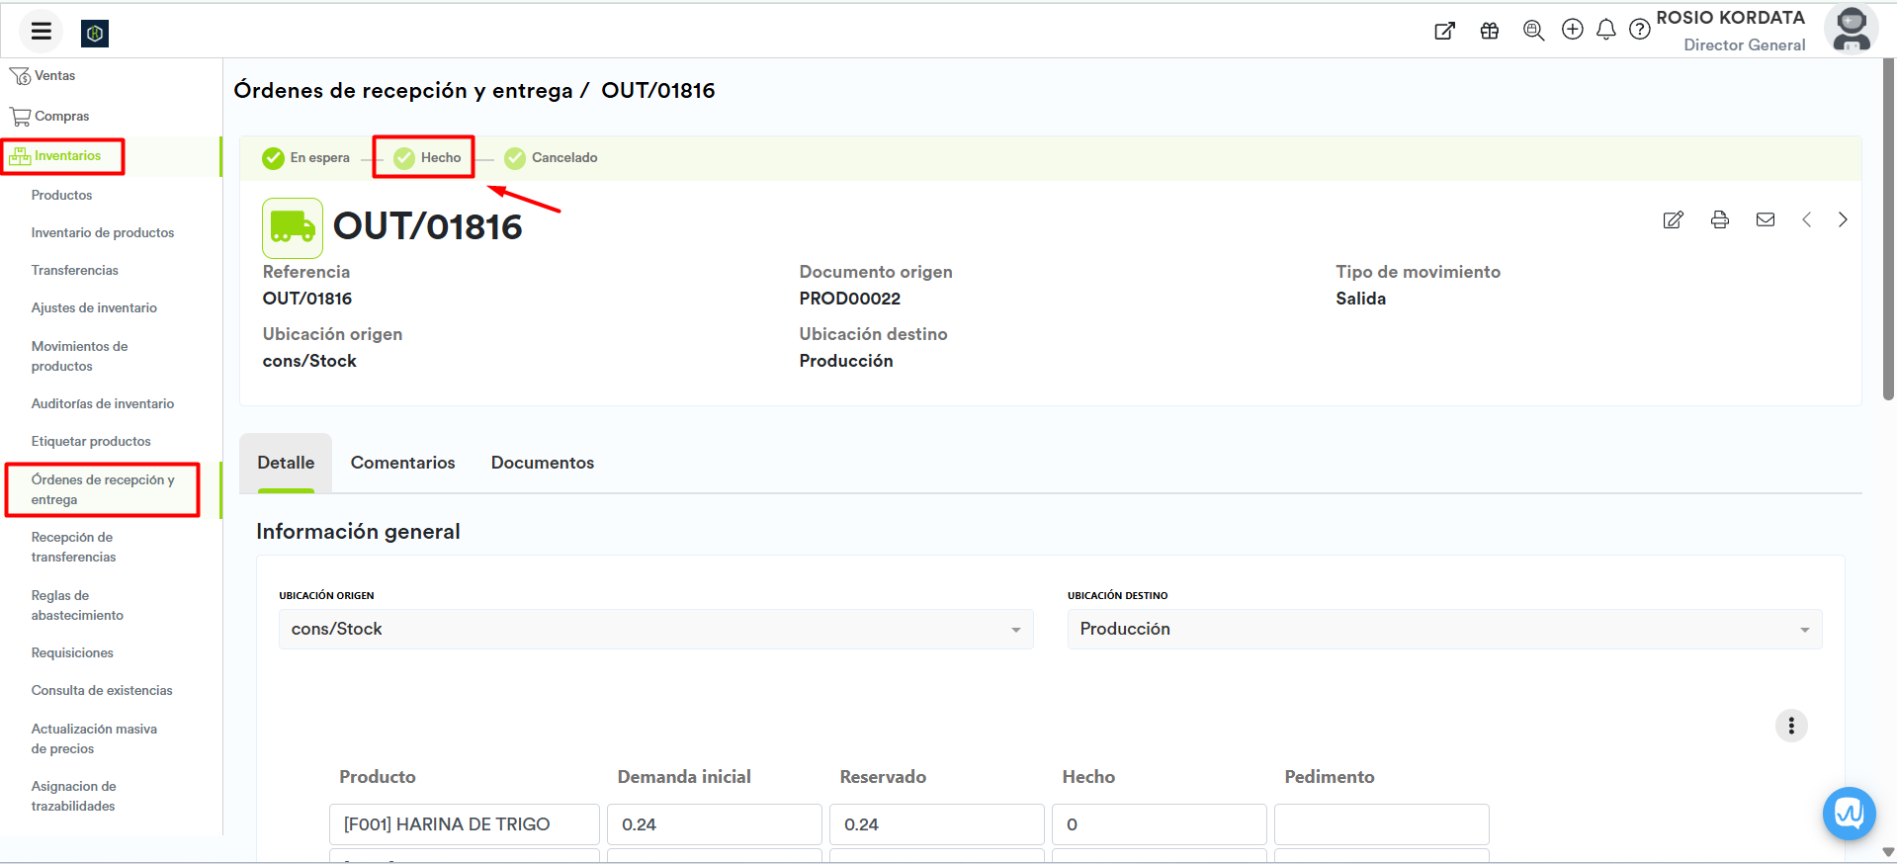
Task: Click the plus circle quick-add icon
Action: point(1572,30)
